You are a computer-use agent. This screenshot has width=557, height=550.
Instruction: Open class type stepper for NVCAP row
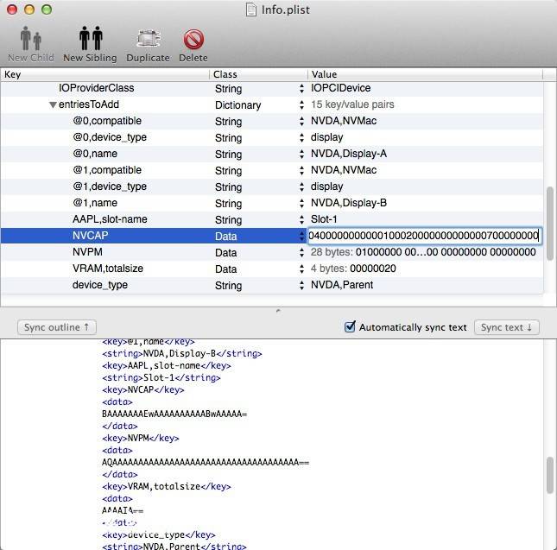(x=301, y=236)
